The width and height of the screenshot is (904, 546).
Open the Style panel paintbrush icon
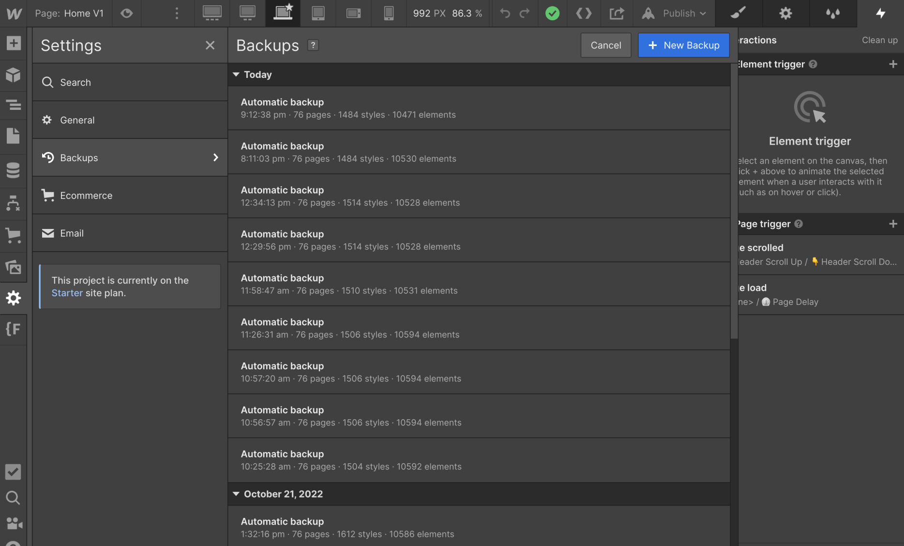(x=738, y=13)
